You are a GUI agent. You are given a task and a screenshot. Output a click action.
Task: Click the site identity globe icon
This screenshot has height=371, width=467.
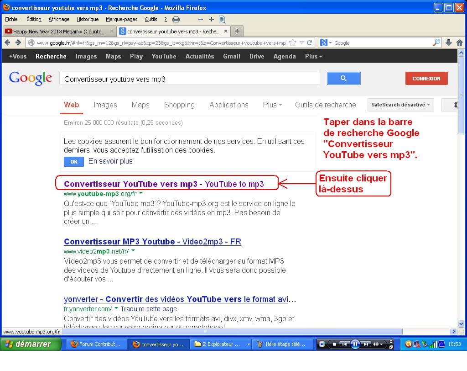pos(31,42)
